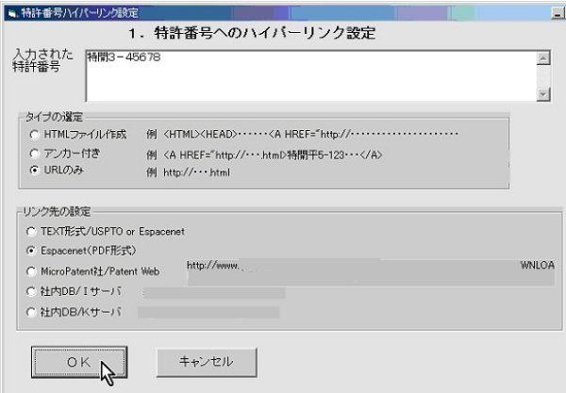The height and width of the screenshot is (393, 566).
Task: Select TEXT形式/USPTO or Espacenet option
Action: point(33,231)
